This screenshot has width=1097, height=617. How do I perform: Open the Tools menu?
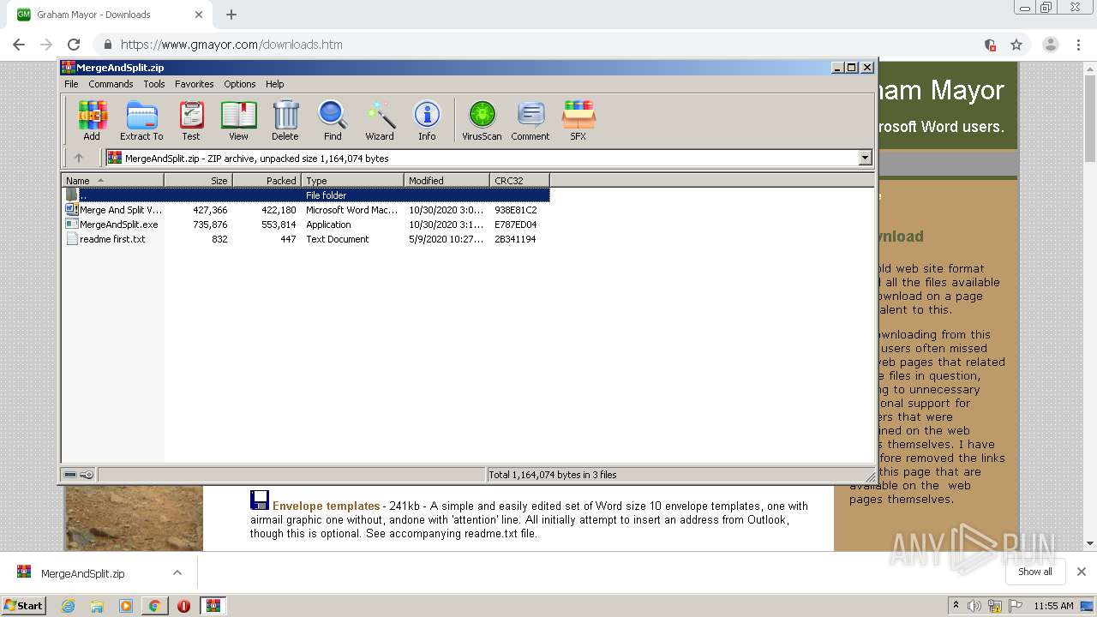tap(154, 84)
